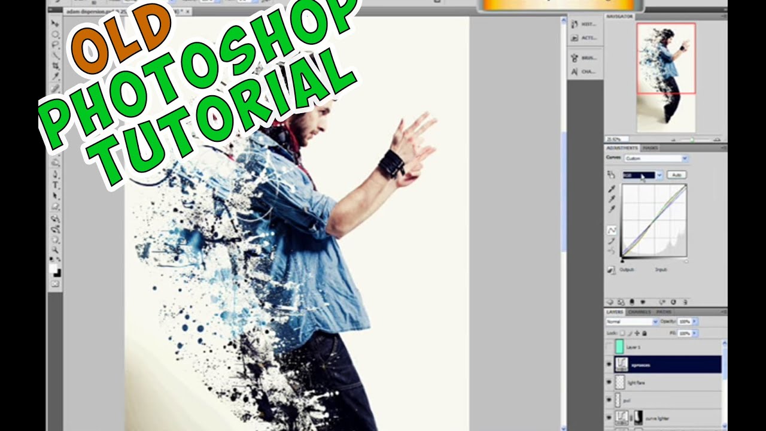The height and width of the screenshot is (431, 766).
Task: Select the 3D Orbit tool
Action: (x=55, y=229)
